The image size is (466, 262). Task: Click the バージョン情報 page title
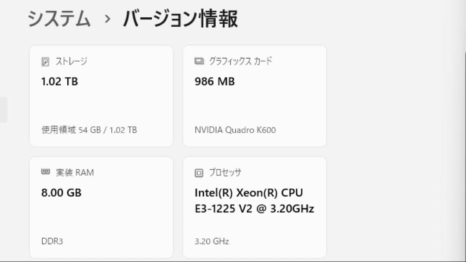(181, 19)
